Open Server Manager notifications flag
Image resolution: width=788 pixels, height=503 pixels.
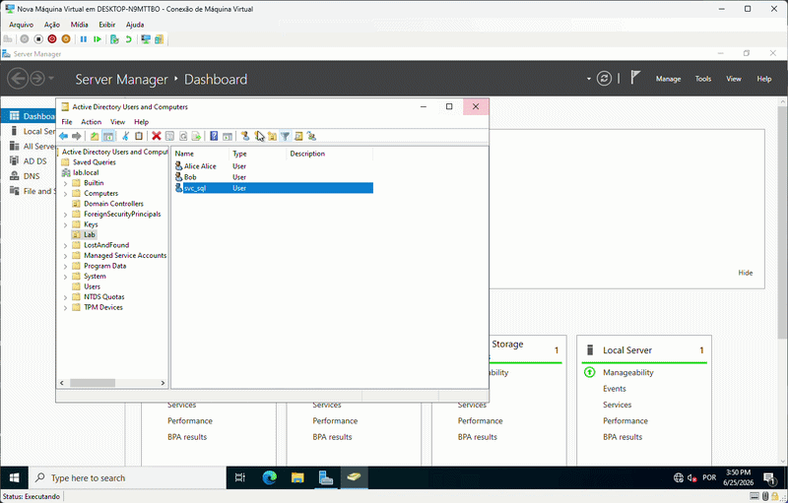pos(635,78)
